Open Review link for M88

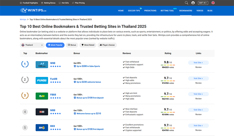click(198, 114)
